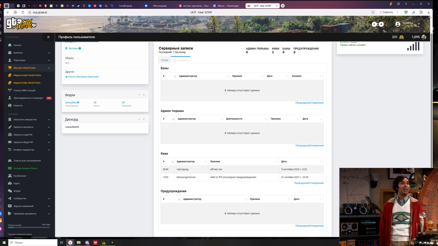Open notifications bell icon
The height and width of the screenshot is (246, 438).
click(381, 24)
